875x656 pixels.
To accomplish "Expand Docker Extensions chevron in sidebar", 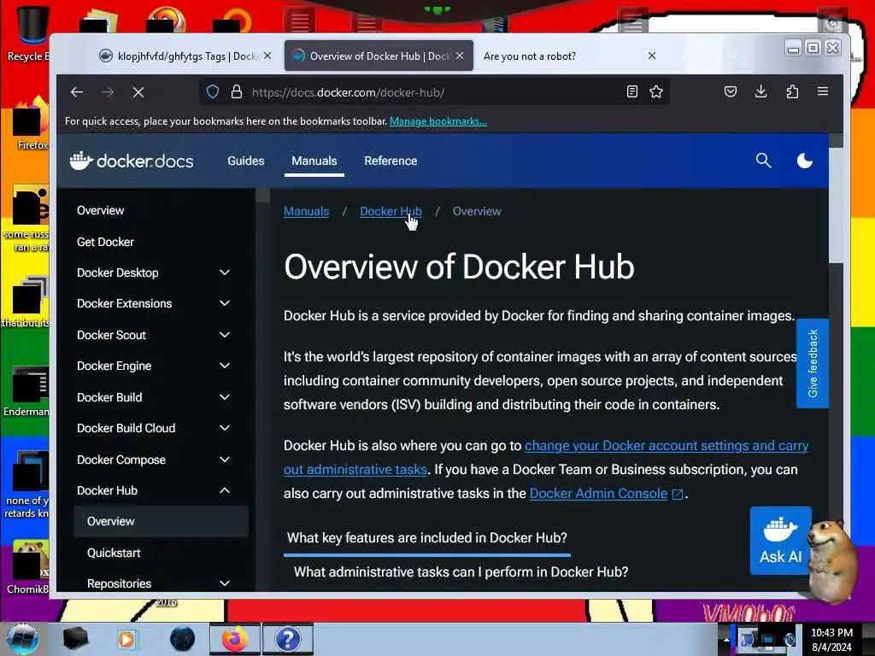I will pos(225,303).
